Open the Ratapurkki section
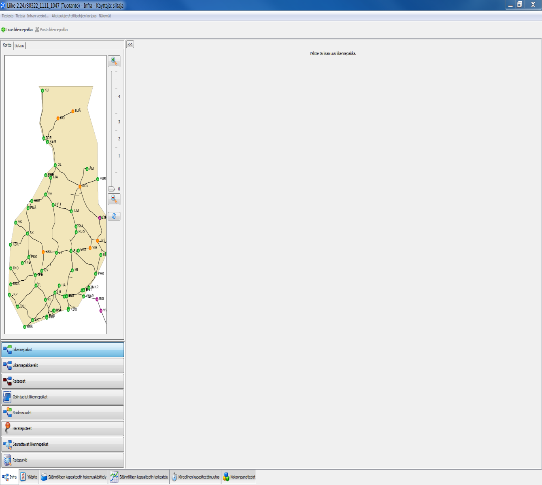The width and height of the screenshot is (542, 485). point(63,460)
